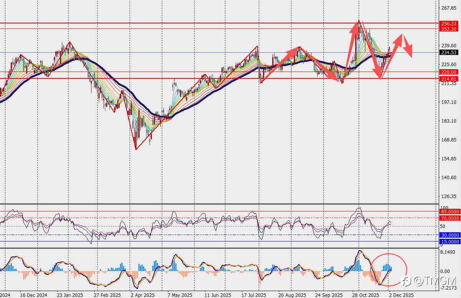Click the 70.0000 oscillator level label
Image resolution: width=461 pixels, height=298 pixels.
(x=449, y=218)
